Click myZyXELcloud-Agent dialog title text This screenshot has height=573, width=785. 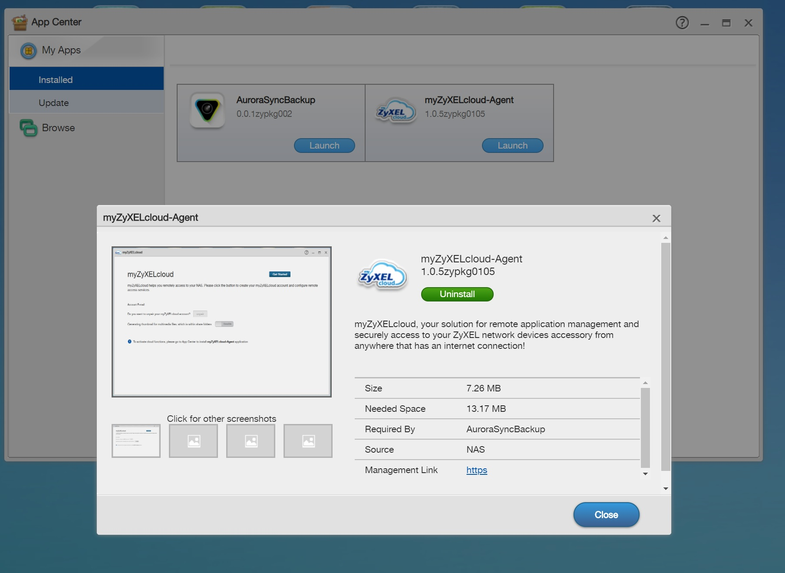[x=150, y=217]
